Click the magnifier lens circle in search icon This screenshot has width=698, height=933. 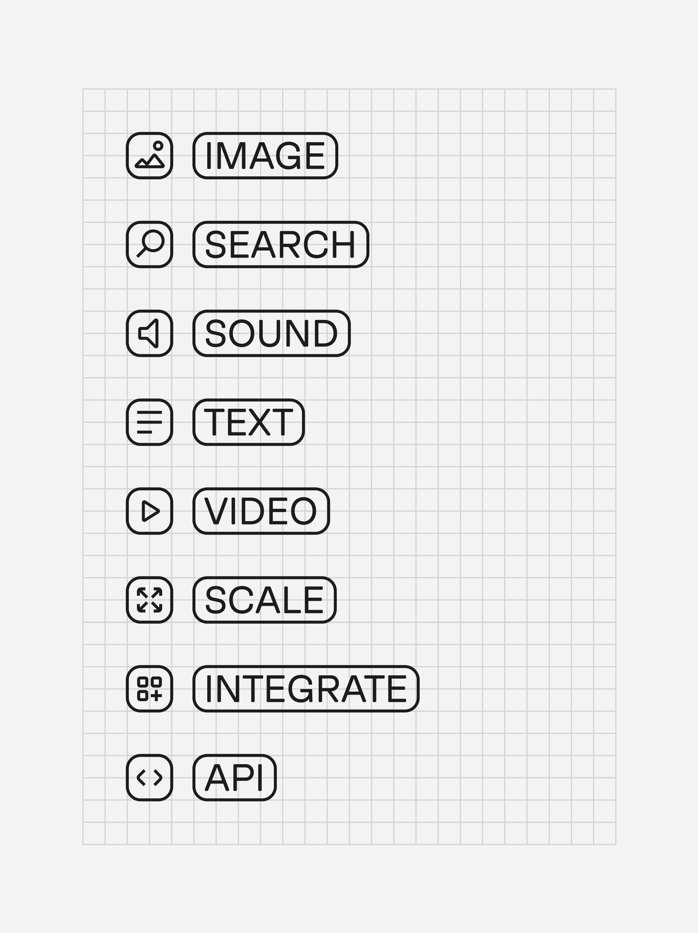[x=153, y=240]
